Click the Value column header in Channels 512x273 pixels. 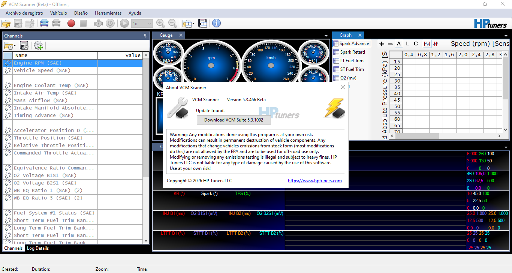click(120, 55)
